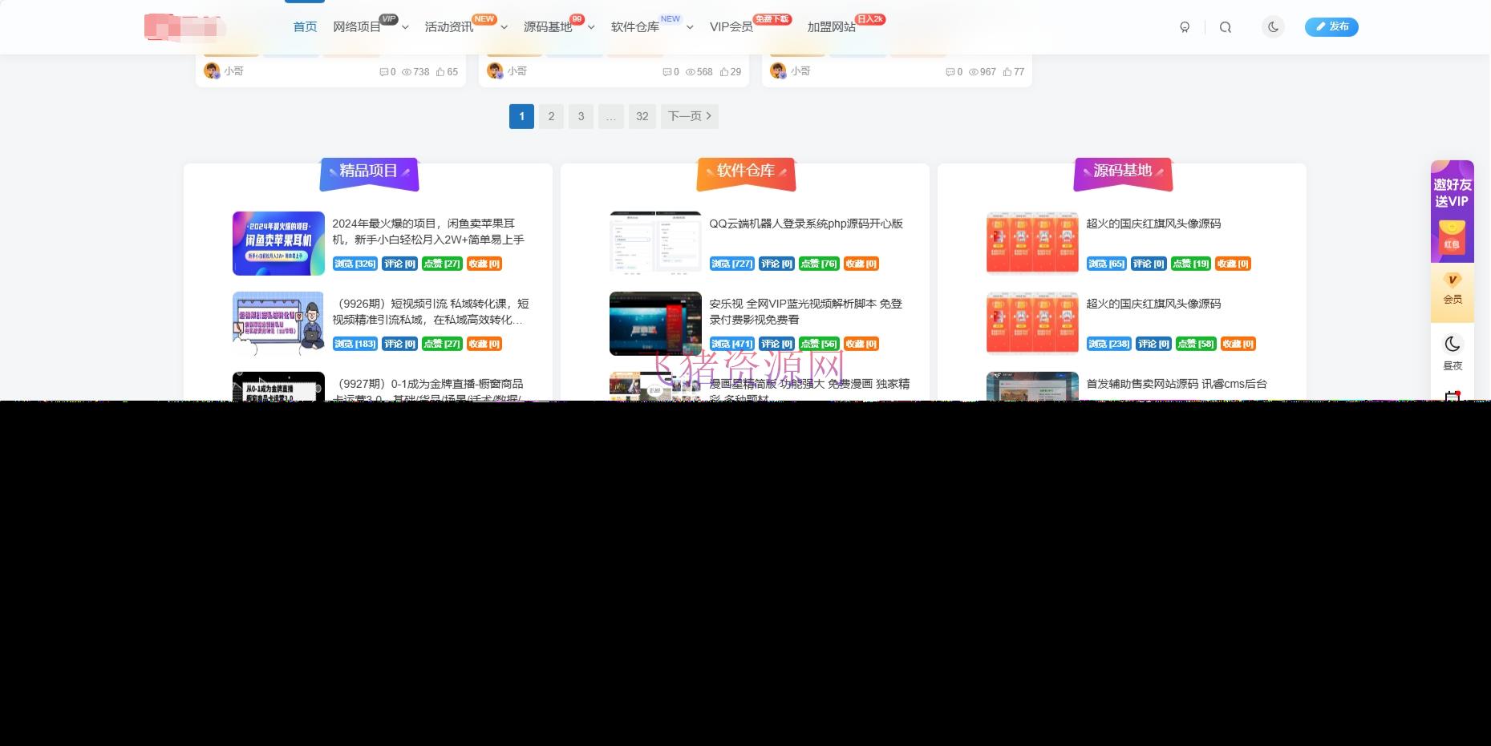
Task: Open the 邀好友送VIP invite banner
Action: click(x=1452, y=212)
